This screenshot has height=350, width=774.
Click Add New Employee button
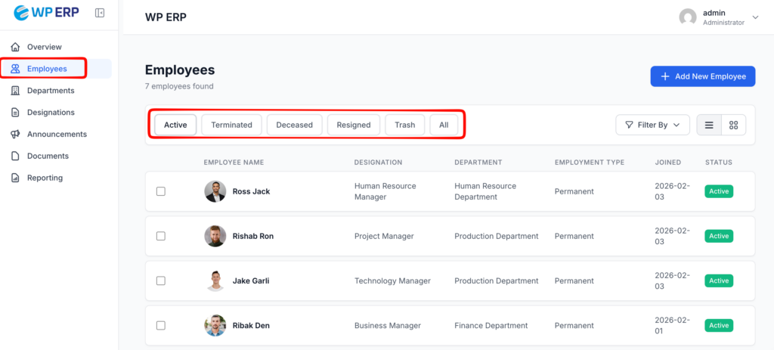(x=703, y=76)
